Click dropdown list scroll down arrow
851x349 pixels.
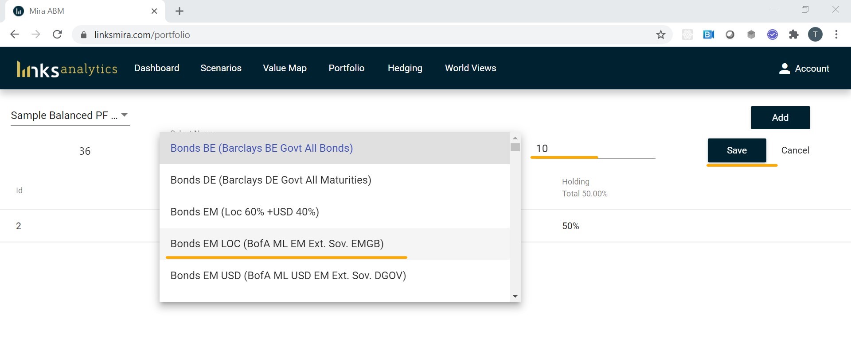point(515,296)
